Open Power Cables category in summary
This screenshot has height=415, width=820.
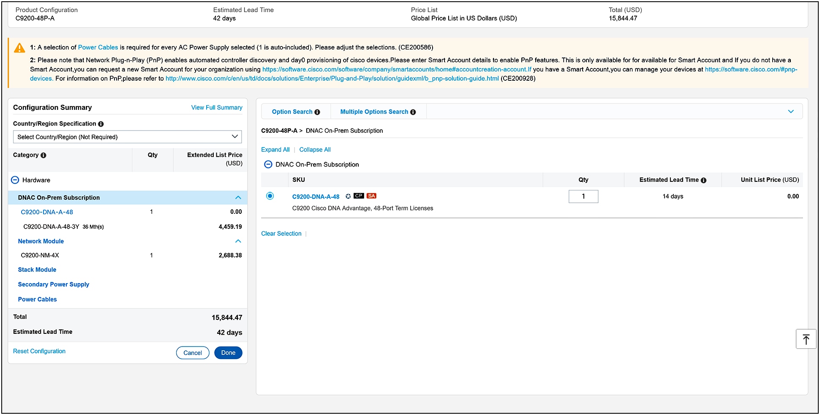(x=38, y=299)
